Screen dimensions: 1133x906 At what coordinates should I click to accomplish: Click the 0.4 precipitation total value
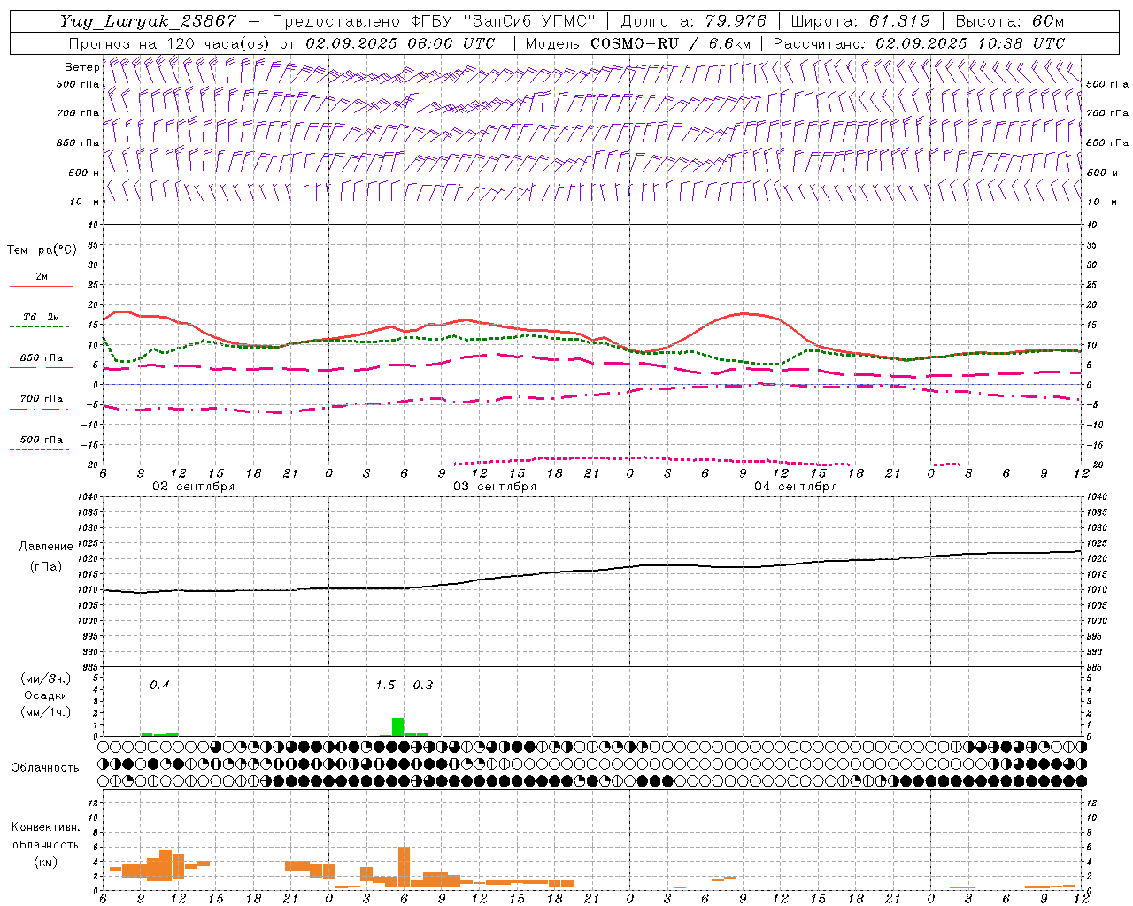(159, 685)
